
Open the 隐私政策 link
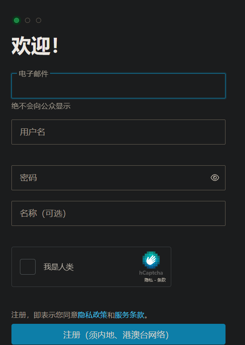pos(92,315)
